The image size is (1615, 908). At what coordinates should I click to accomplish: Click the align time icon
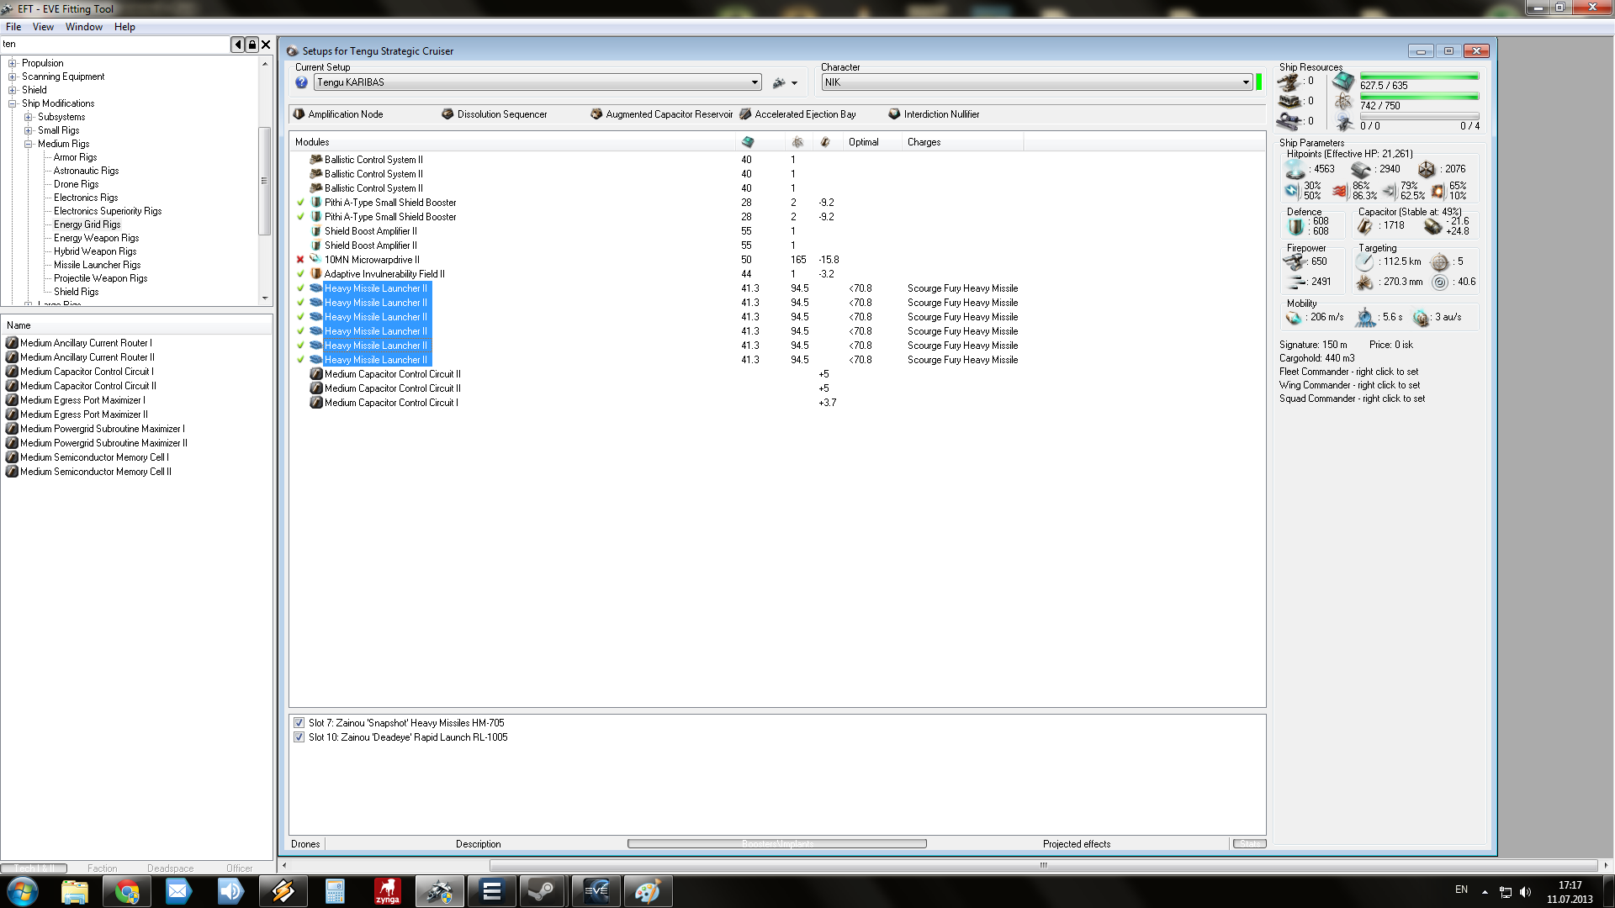point(1365,318)
